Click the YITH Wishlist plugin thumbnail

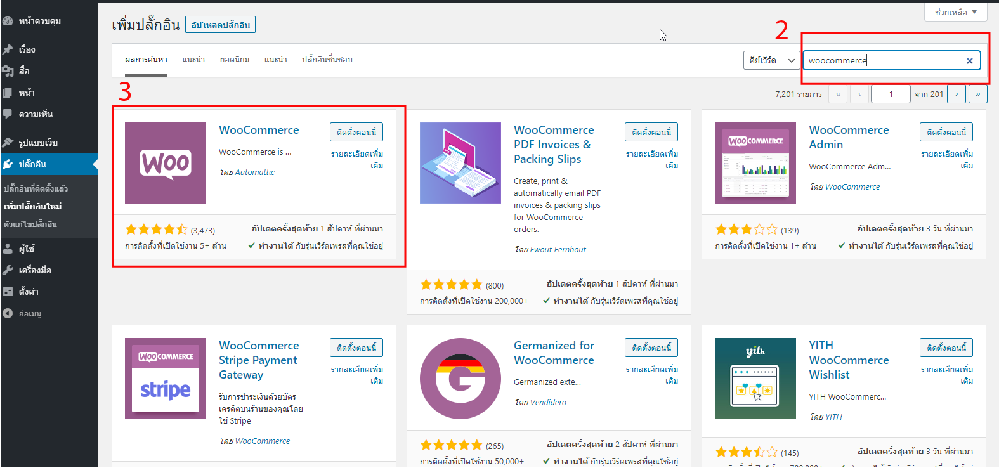pos(755,379)
